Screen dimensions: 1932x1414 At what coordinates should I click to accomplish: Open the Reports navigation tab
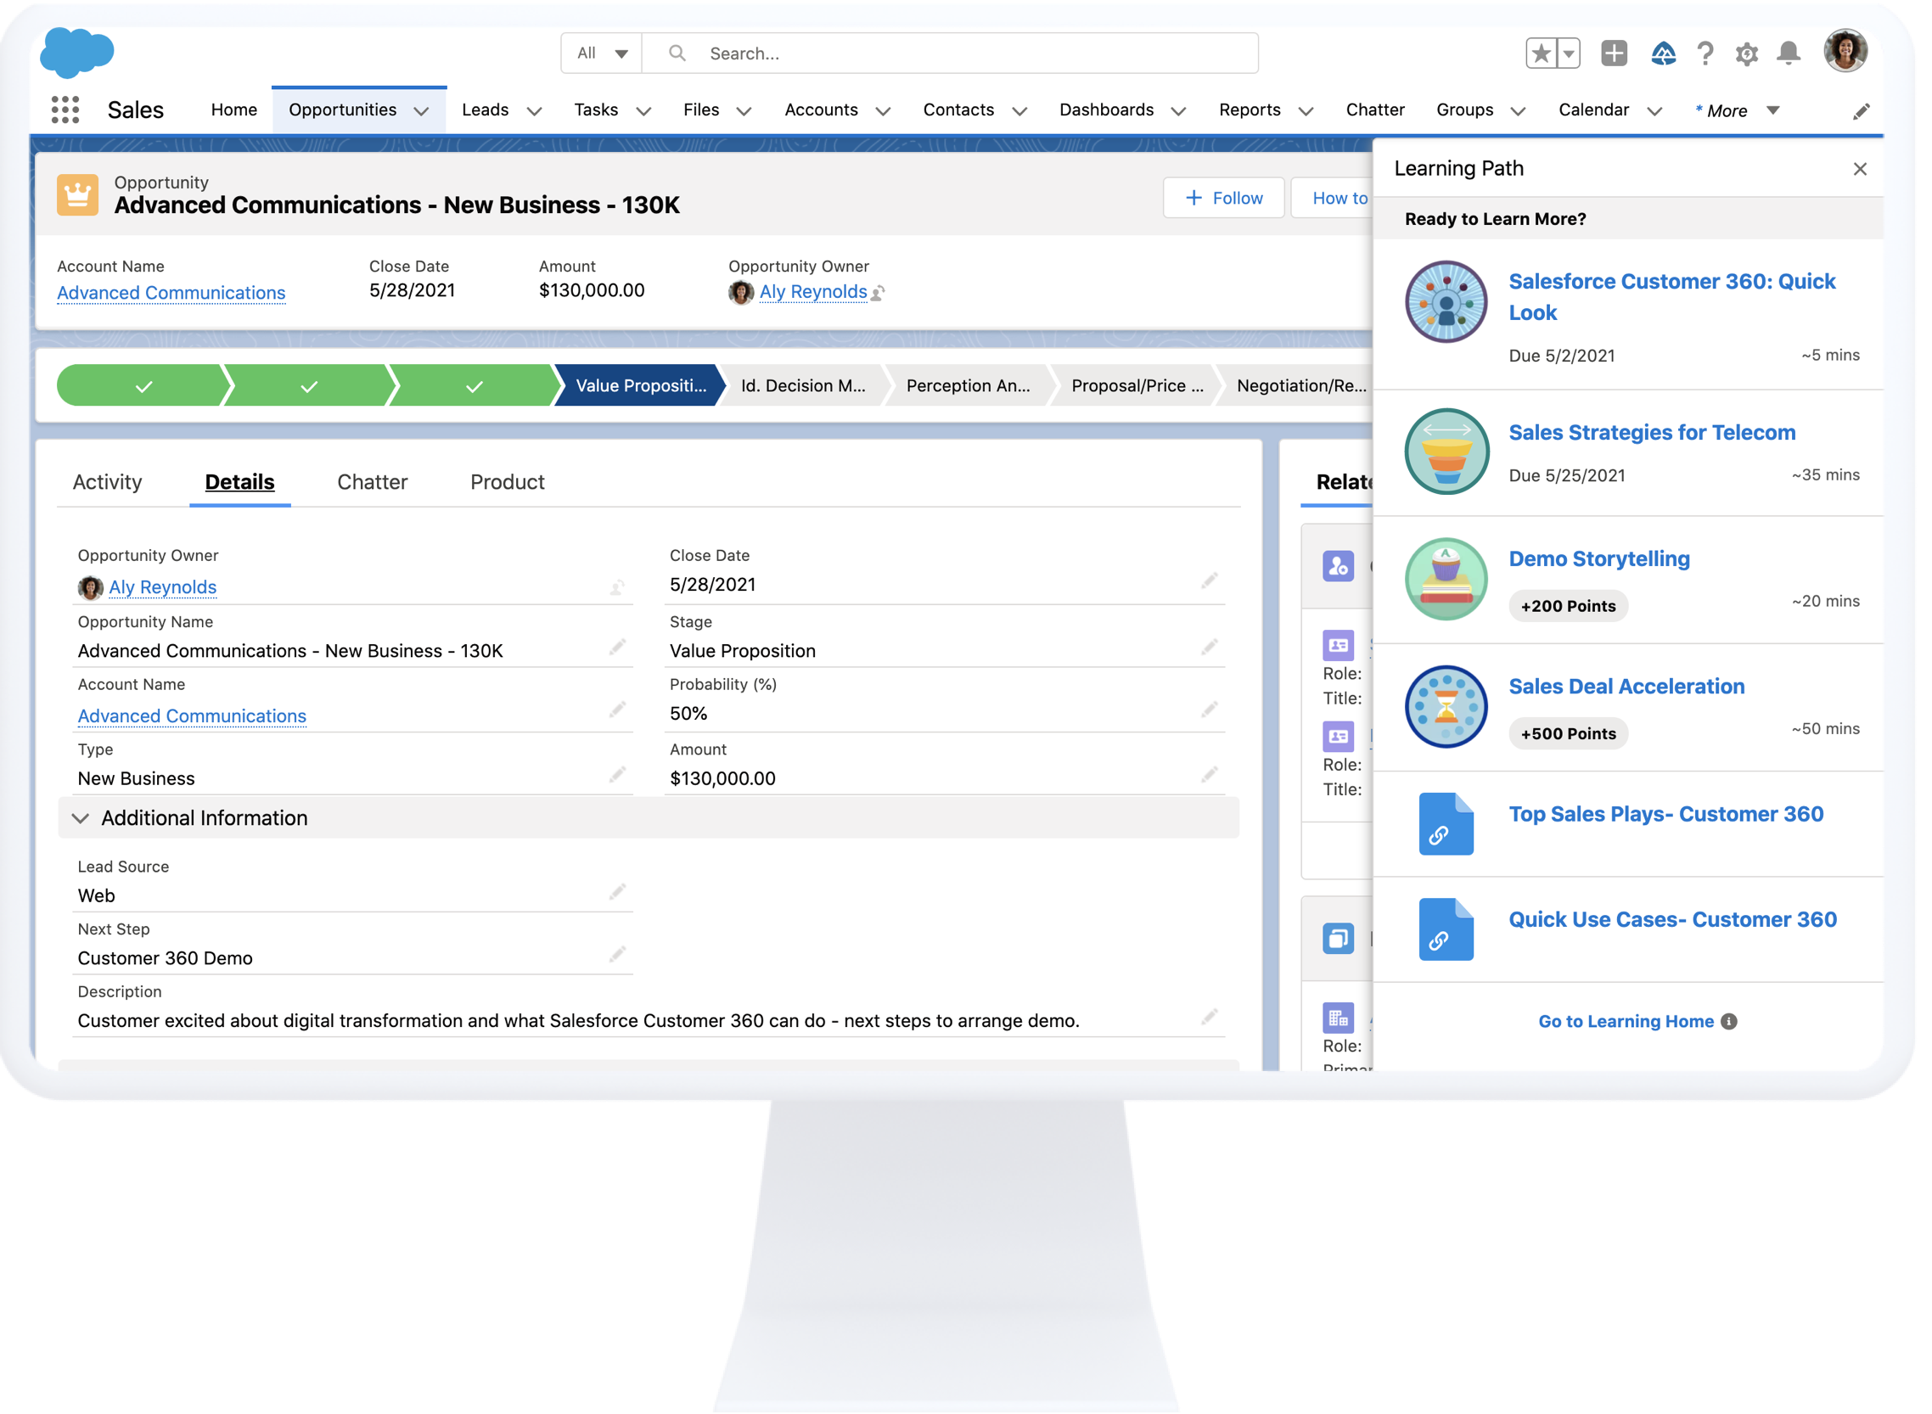pos(1249,109)
